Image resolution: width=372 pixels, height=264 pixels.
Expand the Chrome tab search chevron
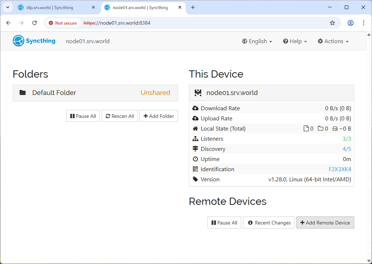(7, 7)
